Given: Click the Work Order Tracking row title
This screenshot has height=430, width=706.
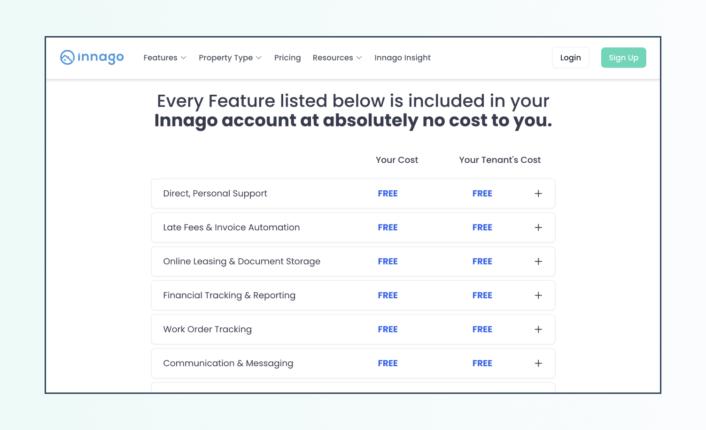Looking at the screenshot, I should [x=207, y=329].
